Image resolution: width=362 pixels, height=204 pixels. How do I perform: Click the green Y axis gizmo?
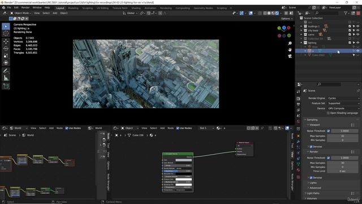tap(279, 28)
